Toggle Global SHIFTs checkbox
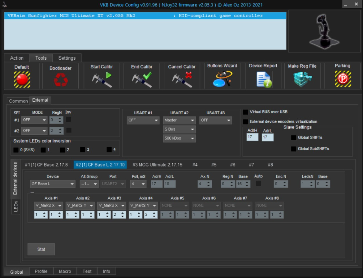 294,137
